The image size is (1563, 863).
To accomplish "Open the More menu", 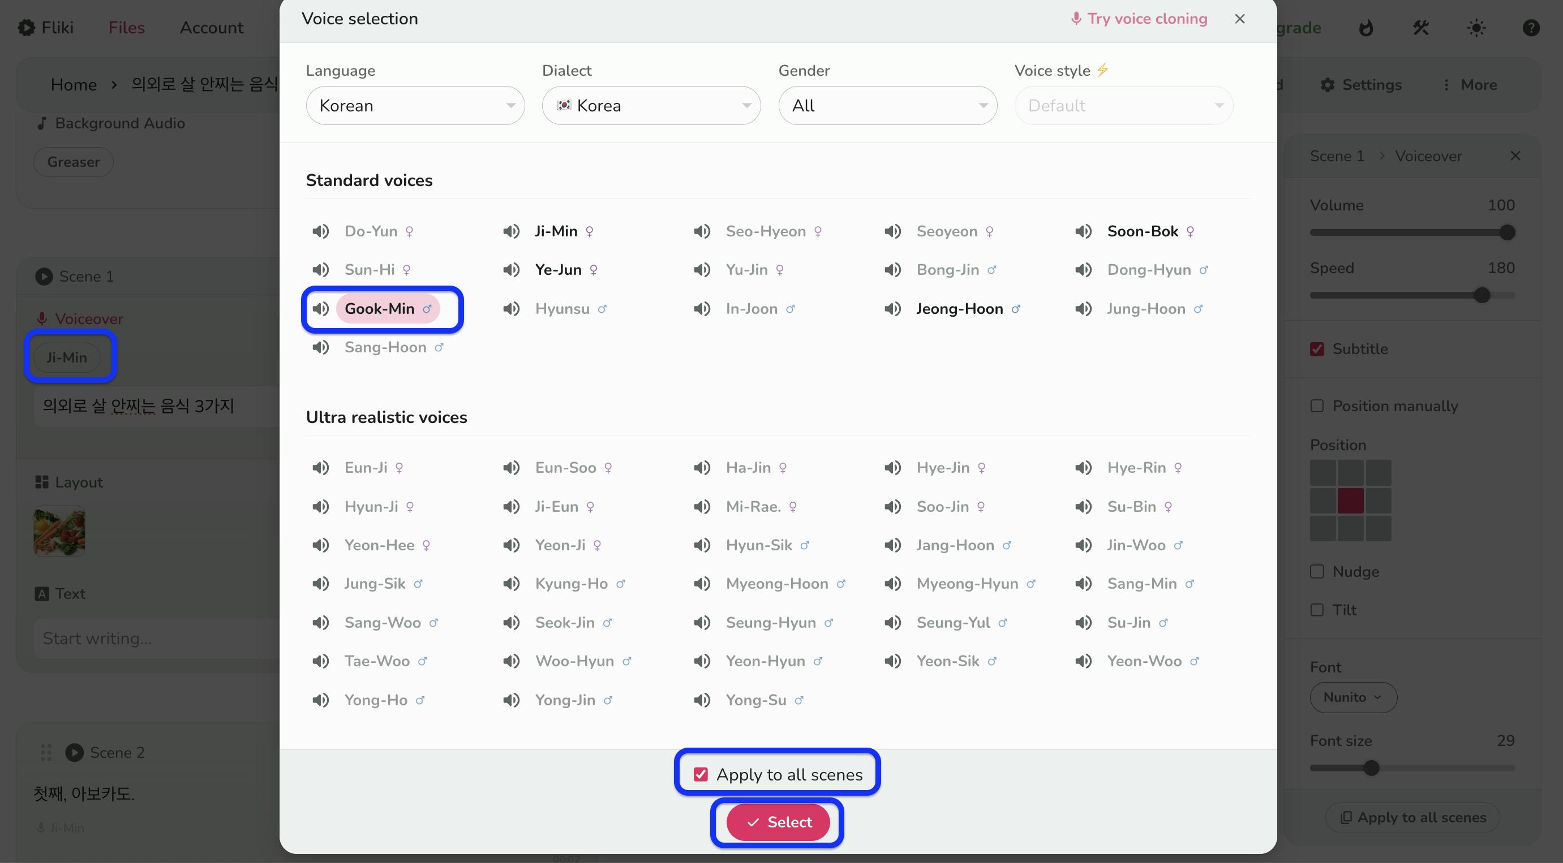I will coord(1470,85).
